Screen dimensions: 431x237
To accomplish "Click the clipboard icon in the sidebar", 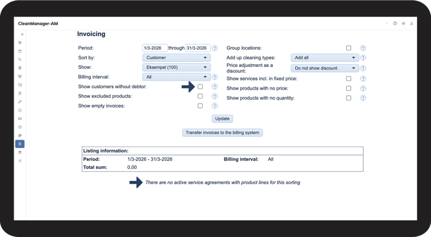I will point(20,93).
